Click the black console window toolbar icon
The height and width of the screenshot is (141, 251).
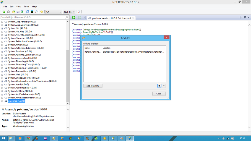(x=32, y=12)
